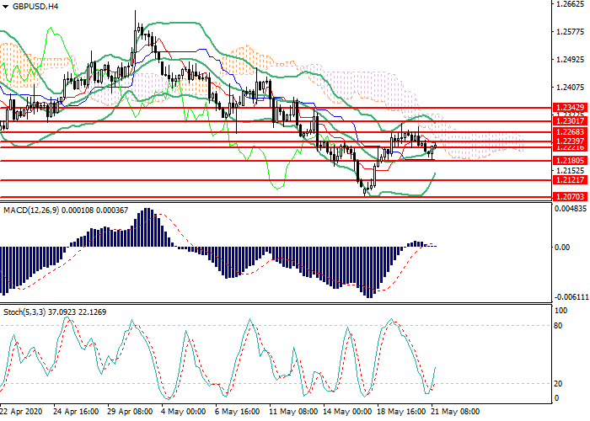Click the 22 Apr 2020 date label

coord(23,413)
